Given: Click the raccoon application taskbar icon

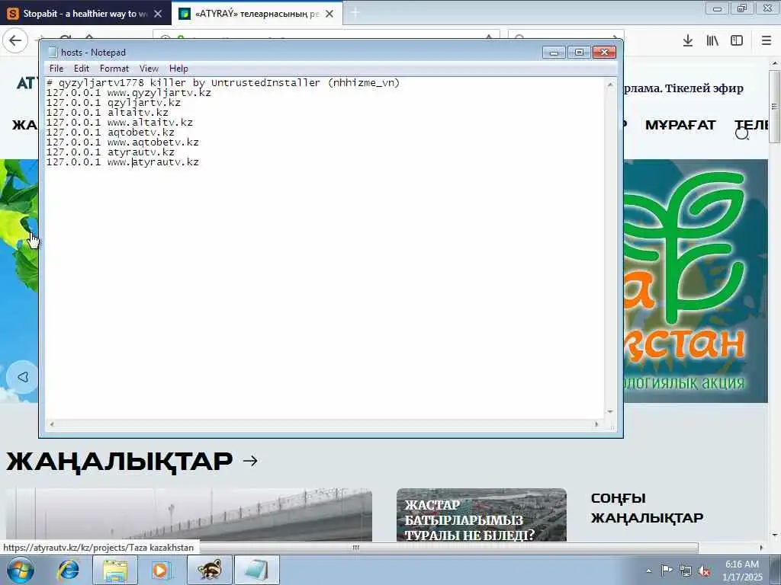Looking at the screenshot, I should point(209,570).
